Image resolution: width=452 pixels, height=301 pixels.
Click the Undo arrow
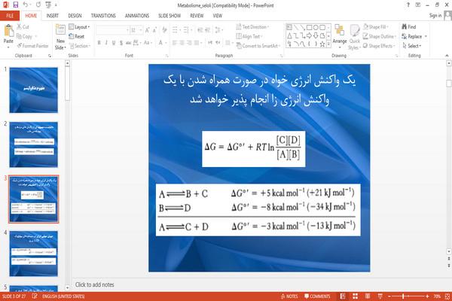click(26, 5)
